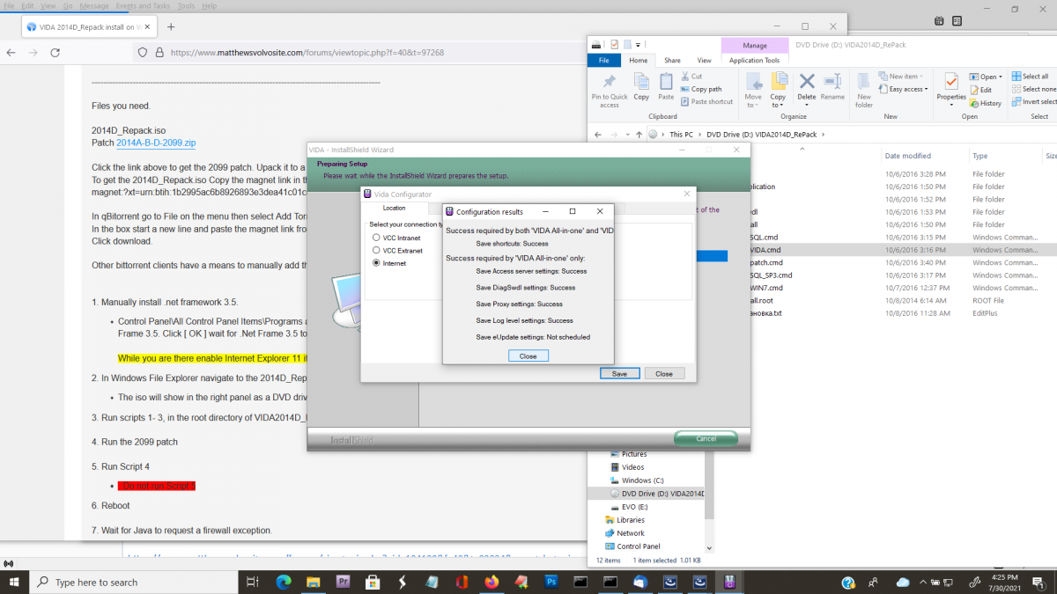Click Save in the Vida Configurator
This screenshot has width=1057, height=594.
tap(619, 373)
